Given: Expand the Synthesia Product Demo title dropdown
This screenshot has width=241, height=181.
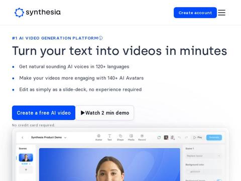Looking at the screenshot, I should coord(65,138).
